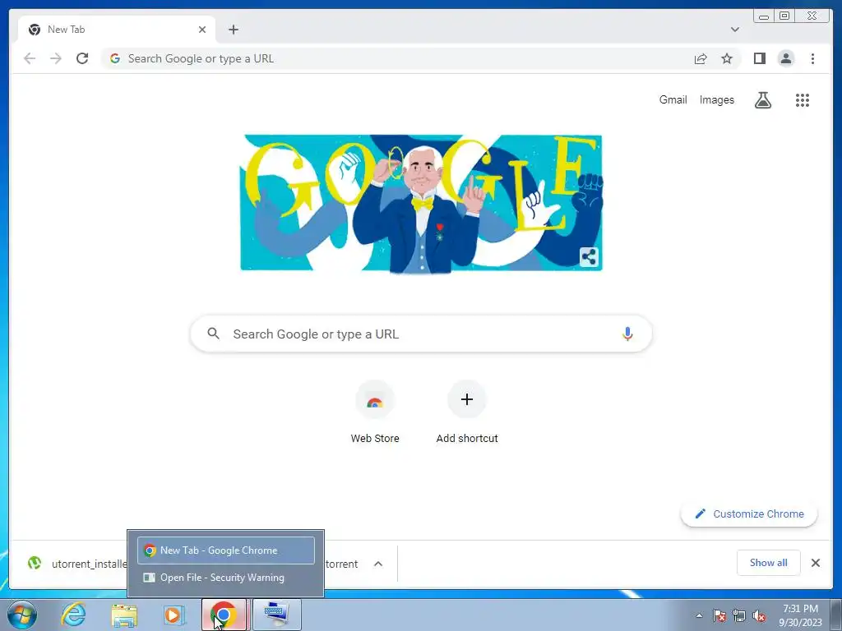The height and width of the screenshot is (631, 842).
Task: Open File Explorer from taskbar
Action: [124, 615]
